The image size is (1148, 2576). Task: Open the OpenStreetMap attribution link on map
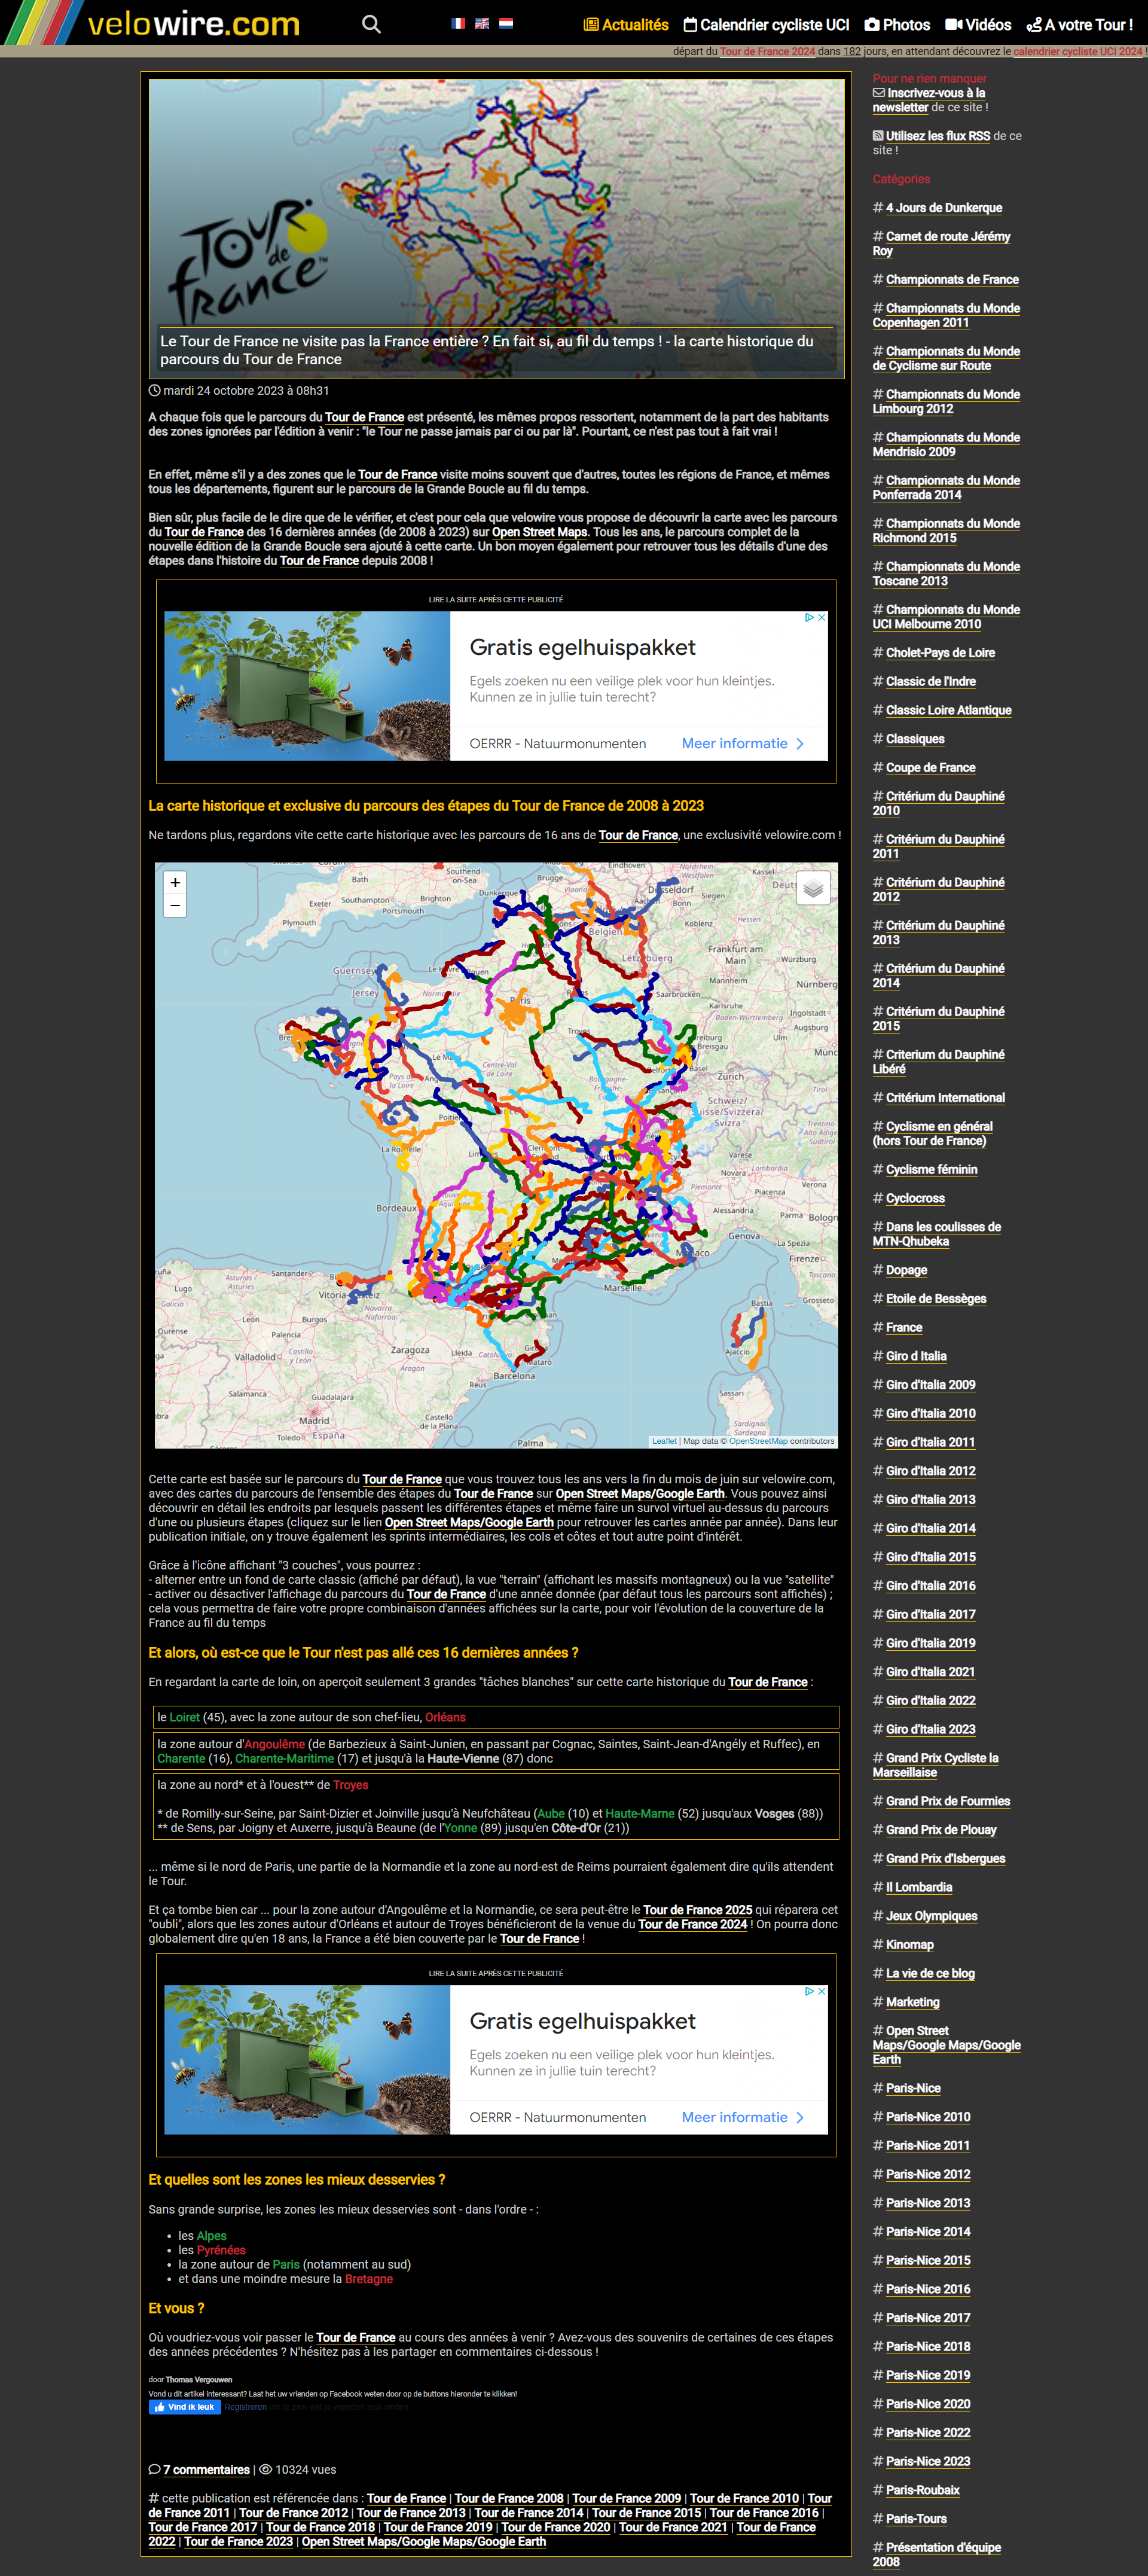758,1441
